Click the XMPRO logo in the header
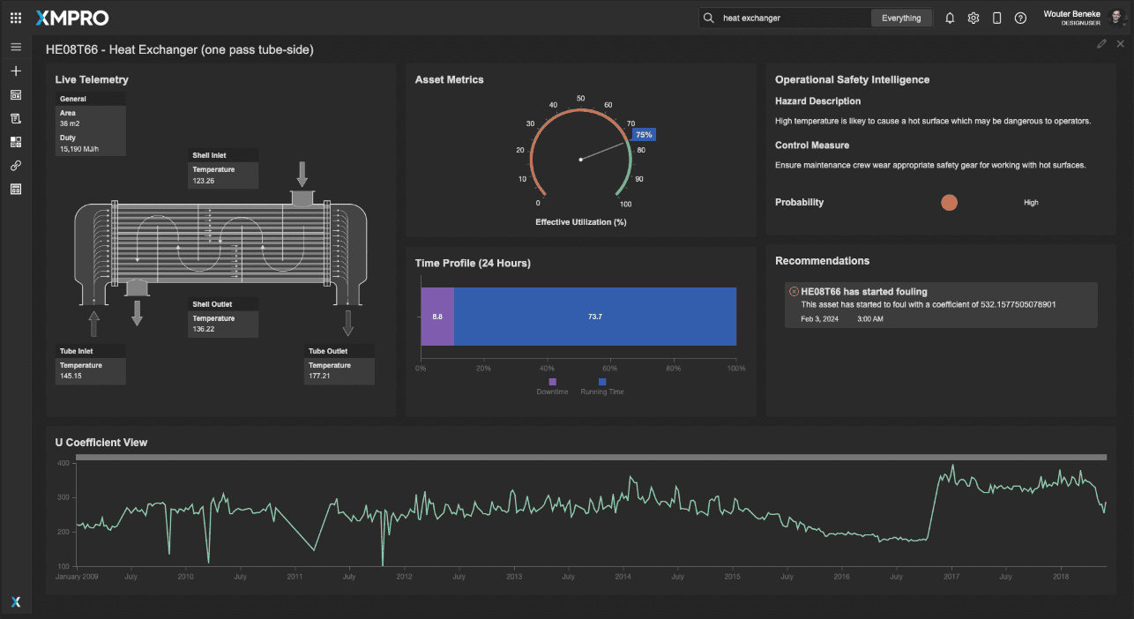 (x=72, y=18)
